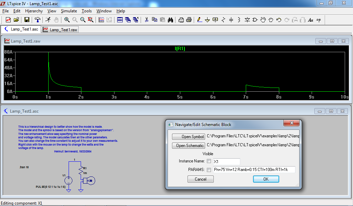Click the Print Setup icon

click(x=181, y=20)
